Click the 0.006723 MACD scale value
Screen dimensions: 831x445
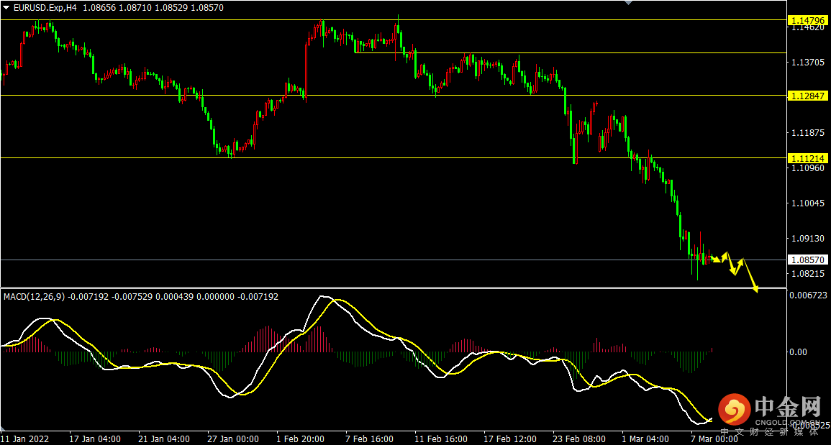[807, 295]
